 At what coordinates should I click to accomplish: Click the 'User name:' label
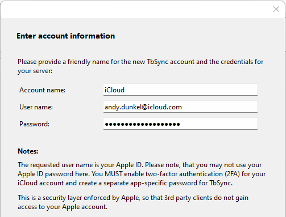(36, 107)
